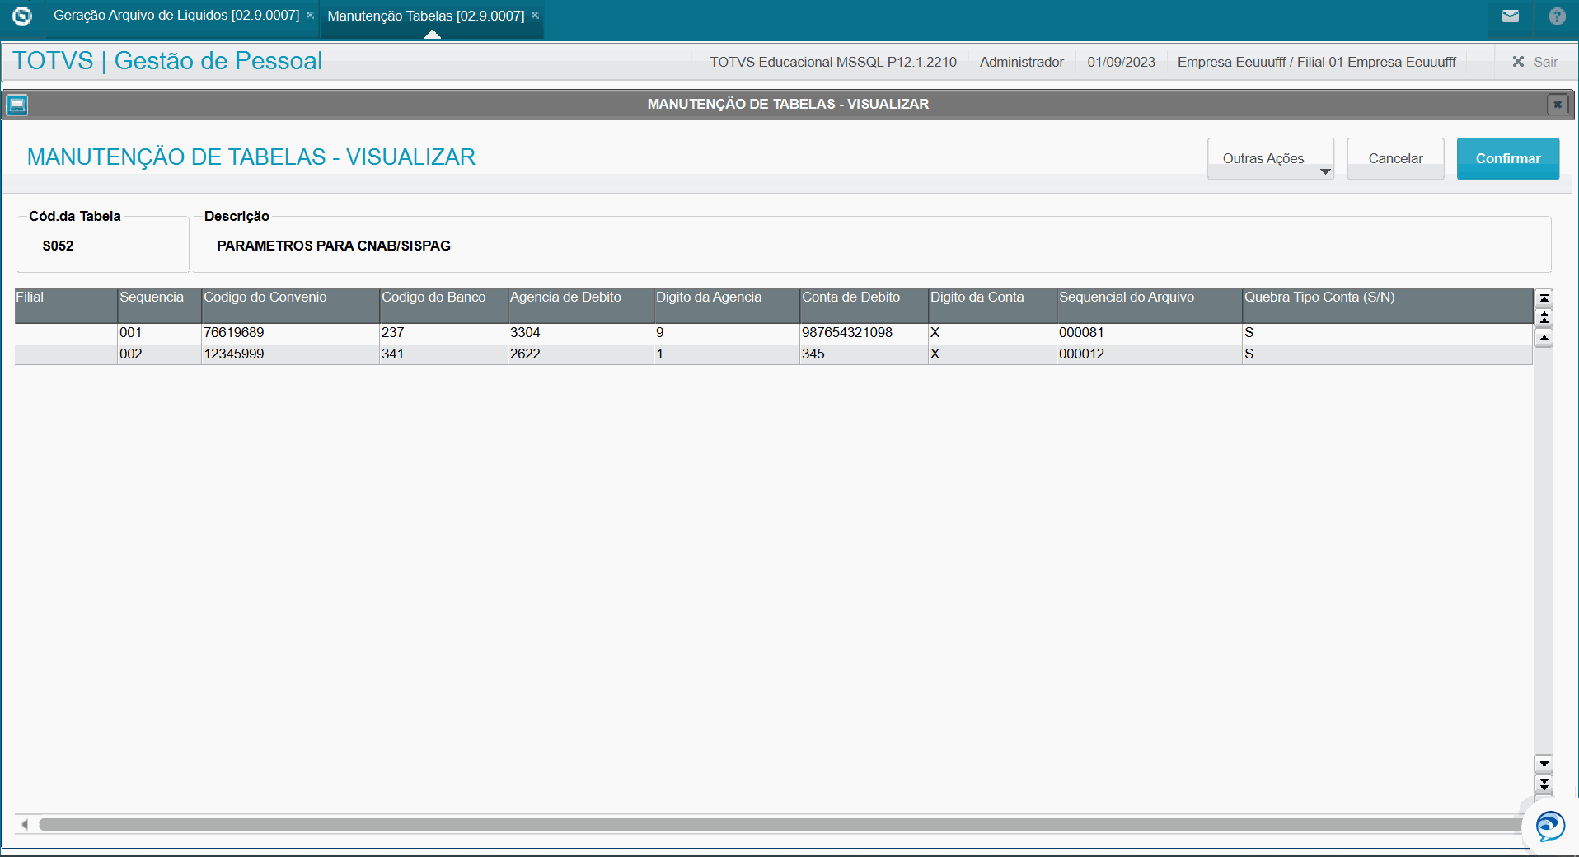Screen dimensions: 1579x857
Task: Click Sair to exit the system
Action: 1535,62
